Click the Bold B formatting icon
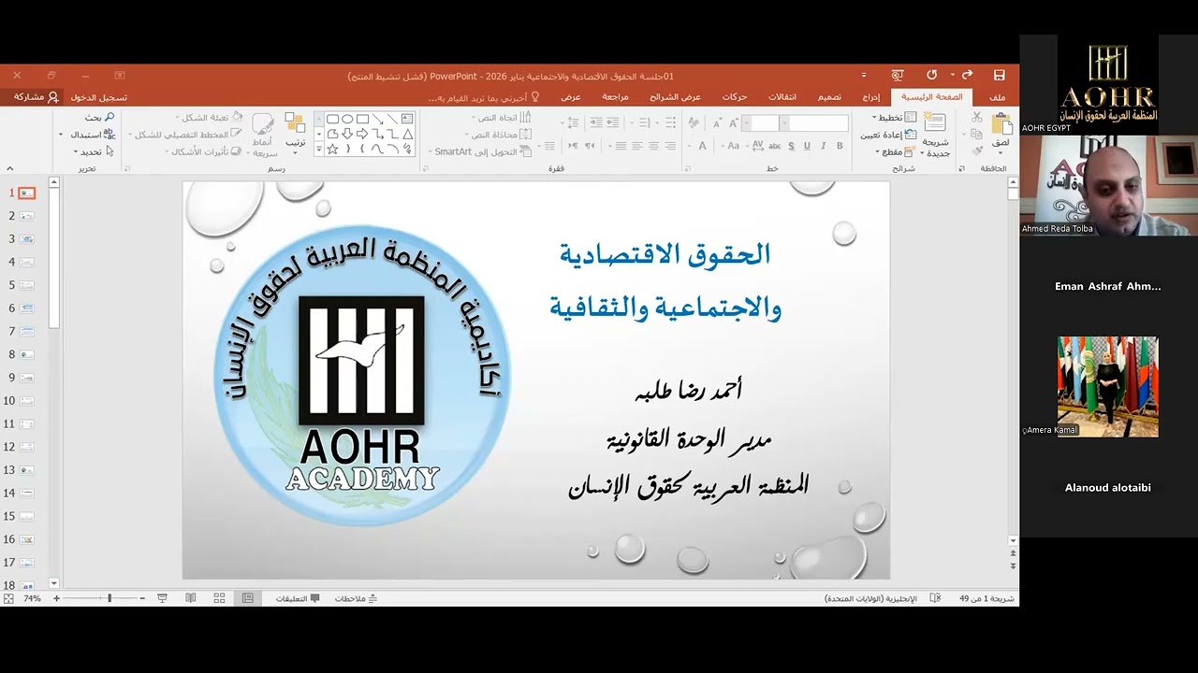The height and width of the screenshot is (673, 1198). (840, 146)
